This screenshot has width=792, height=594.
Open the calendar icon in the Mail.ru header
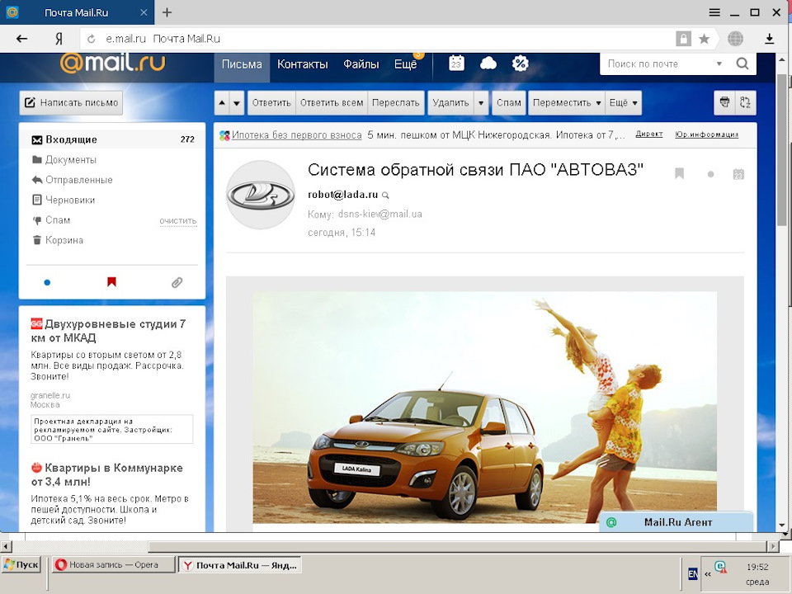pyautogui.click(x=456, y=64)
